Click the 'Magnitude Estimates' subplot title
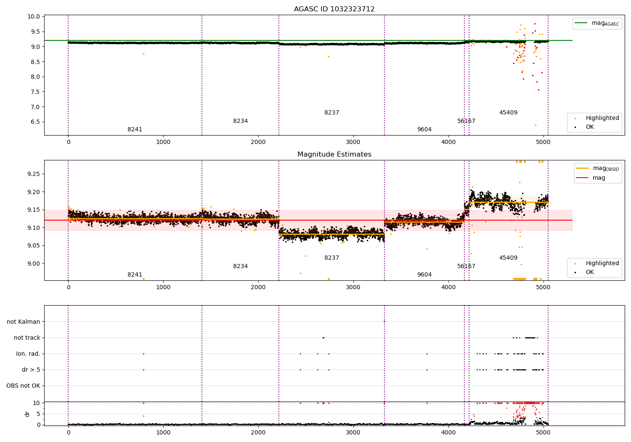 click(334, 154)
